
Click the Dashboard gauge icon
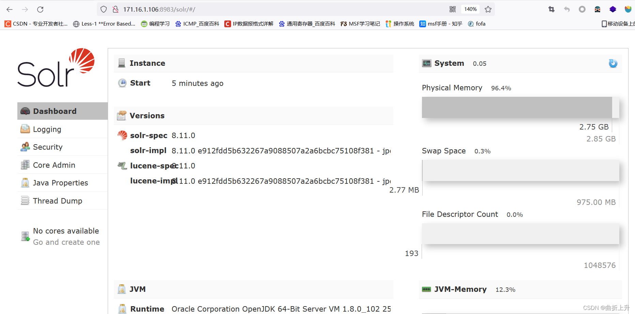point(25,111)
